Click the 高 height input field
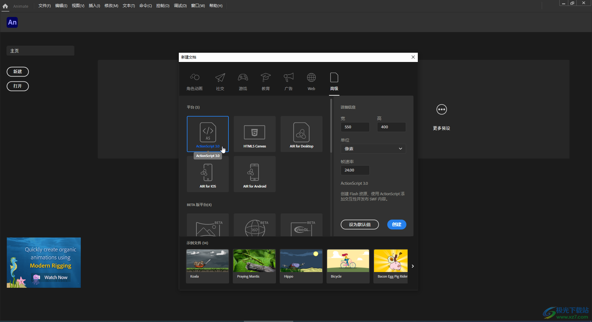592x322 pixels. pos(391,127)
